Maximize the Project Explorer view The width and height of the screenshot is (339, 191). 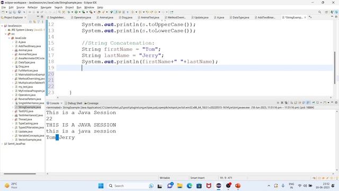coord(42,17)
